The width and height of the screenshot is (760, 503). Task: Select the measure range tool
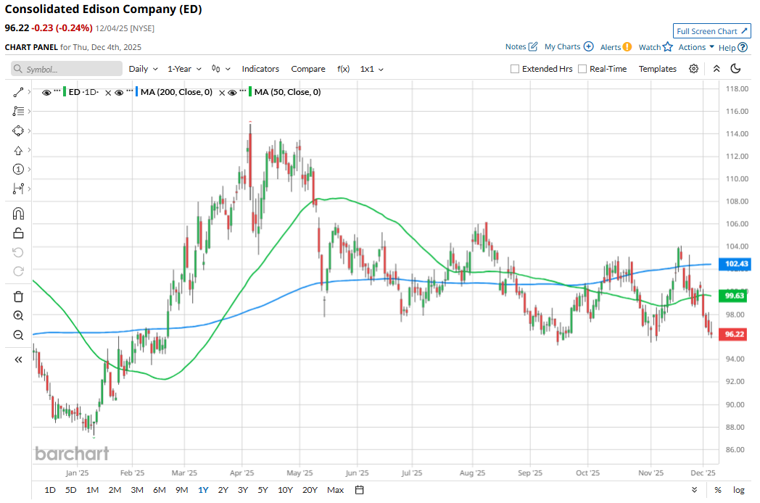18,188
